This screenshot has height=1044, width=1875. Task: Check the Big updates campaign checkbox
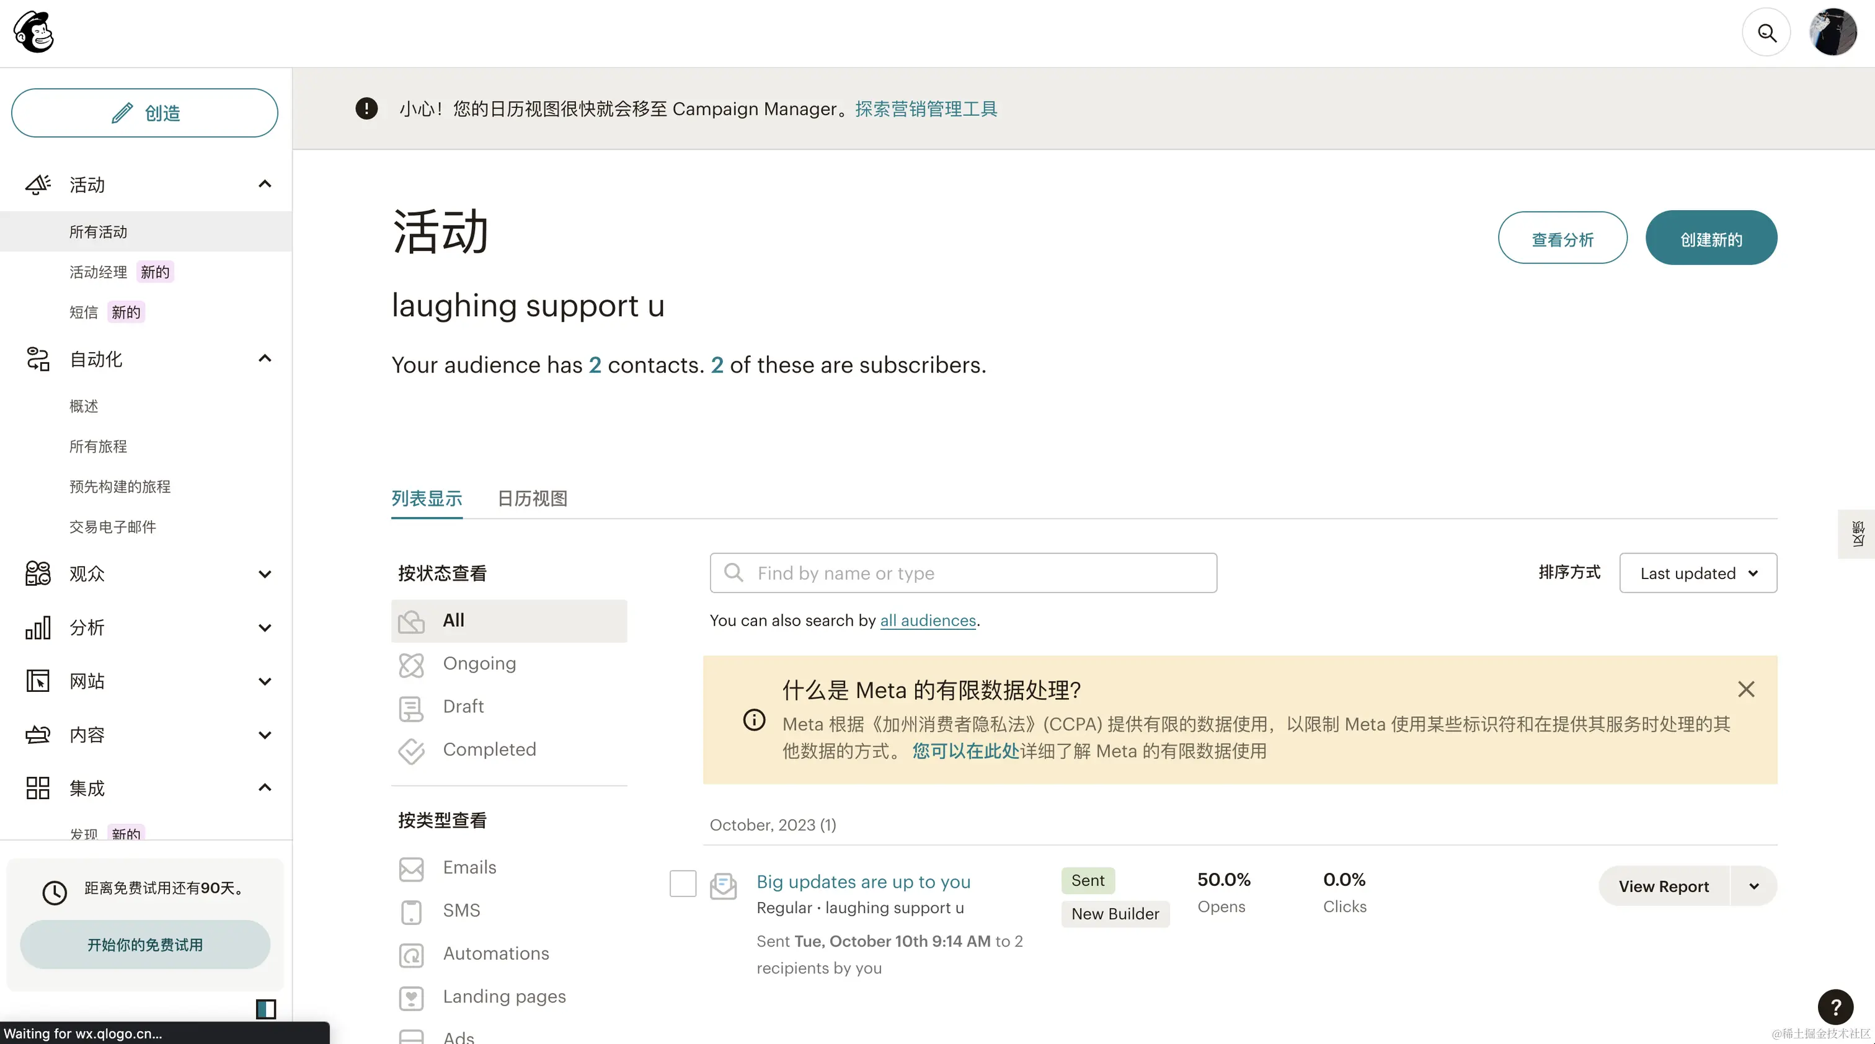point(683,884)
